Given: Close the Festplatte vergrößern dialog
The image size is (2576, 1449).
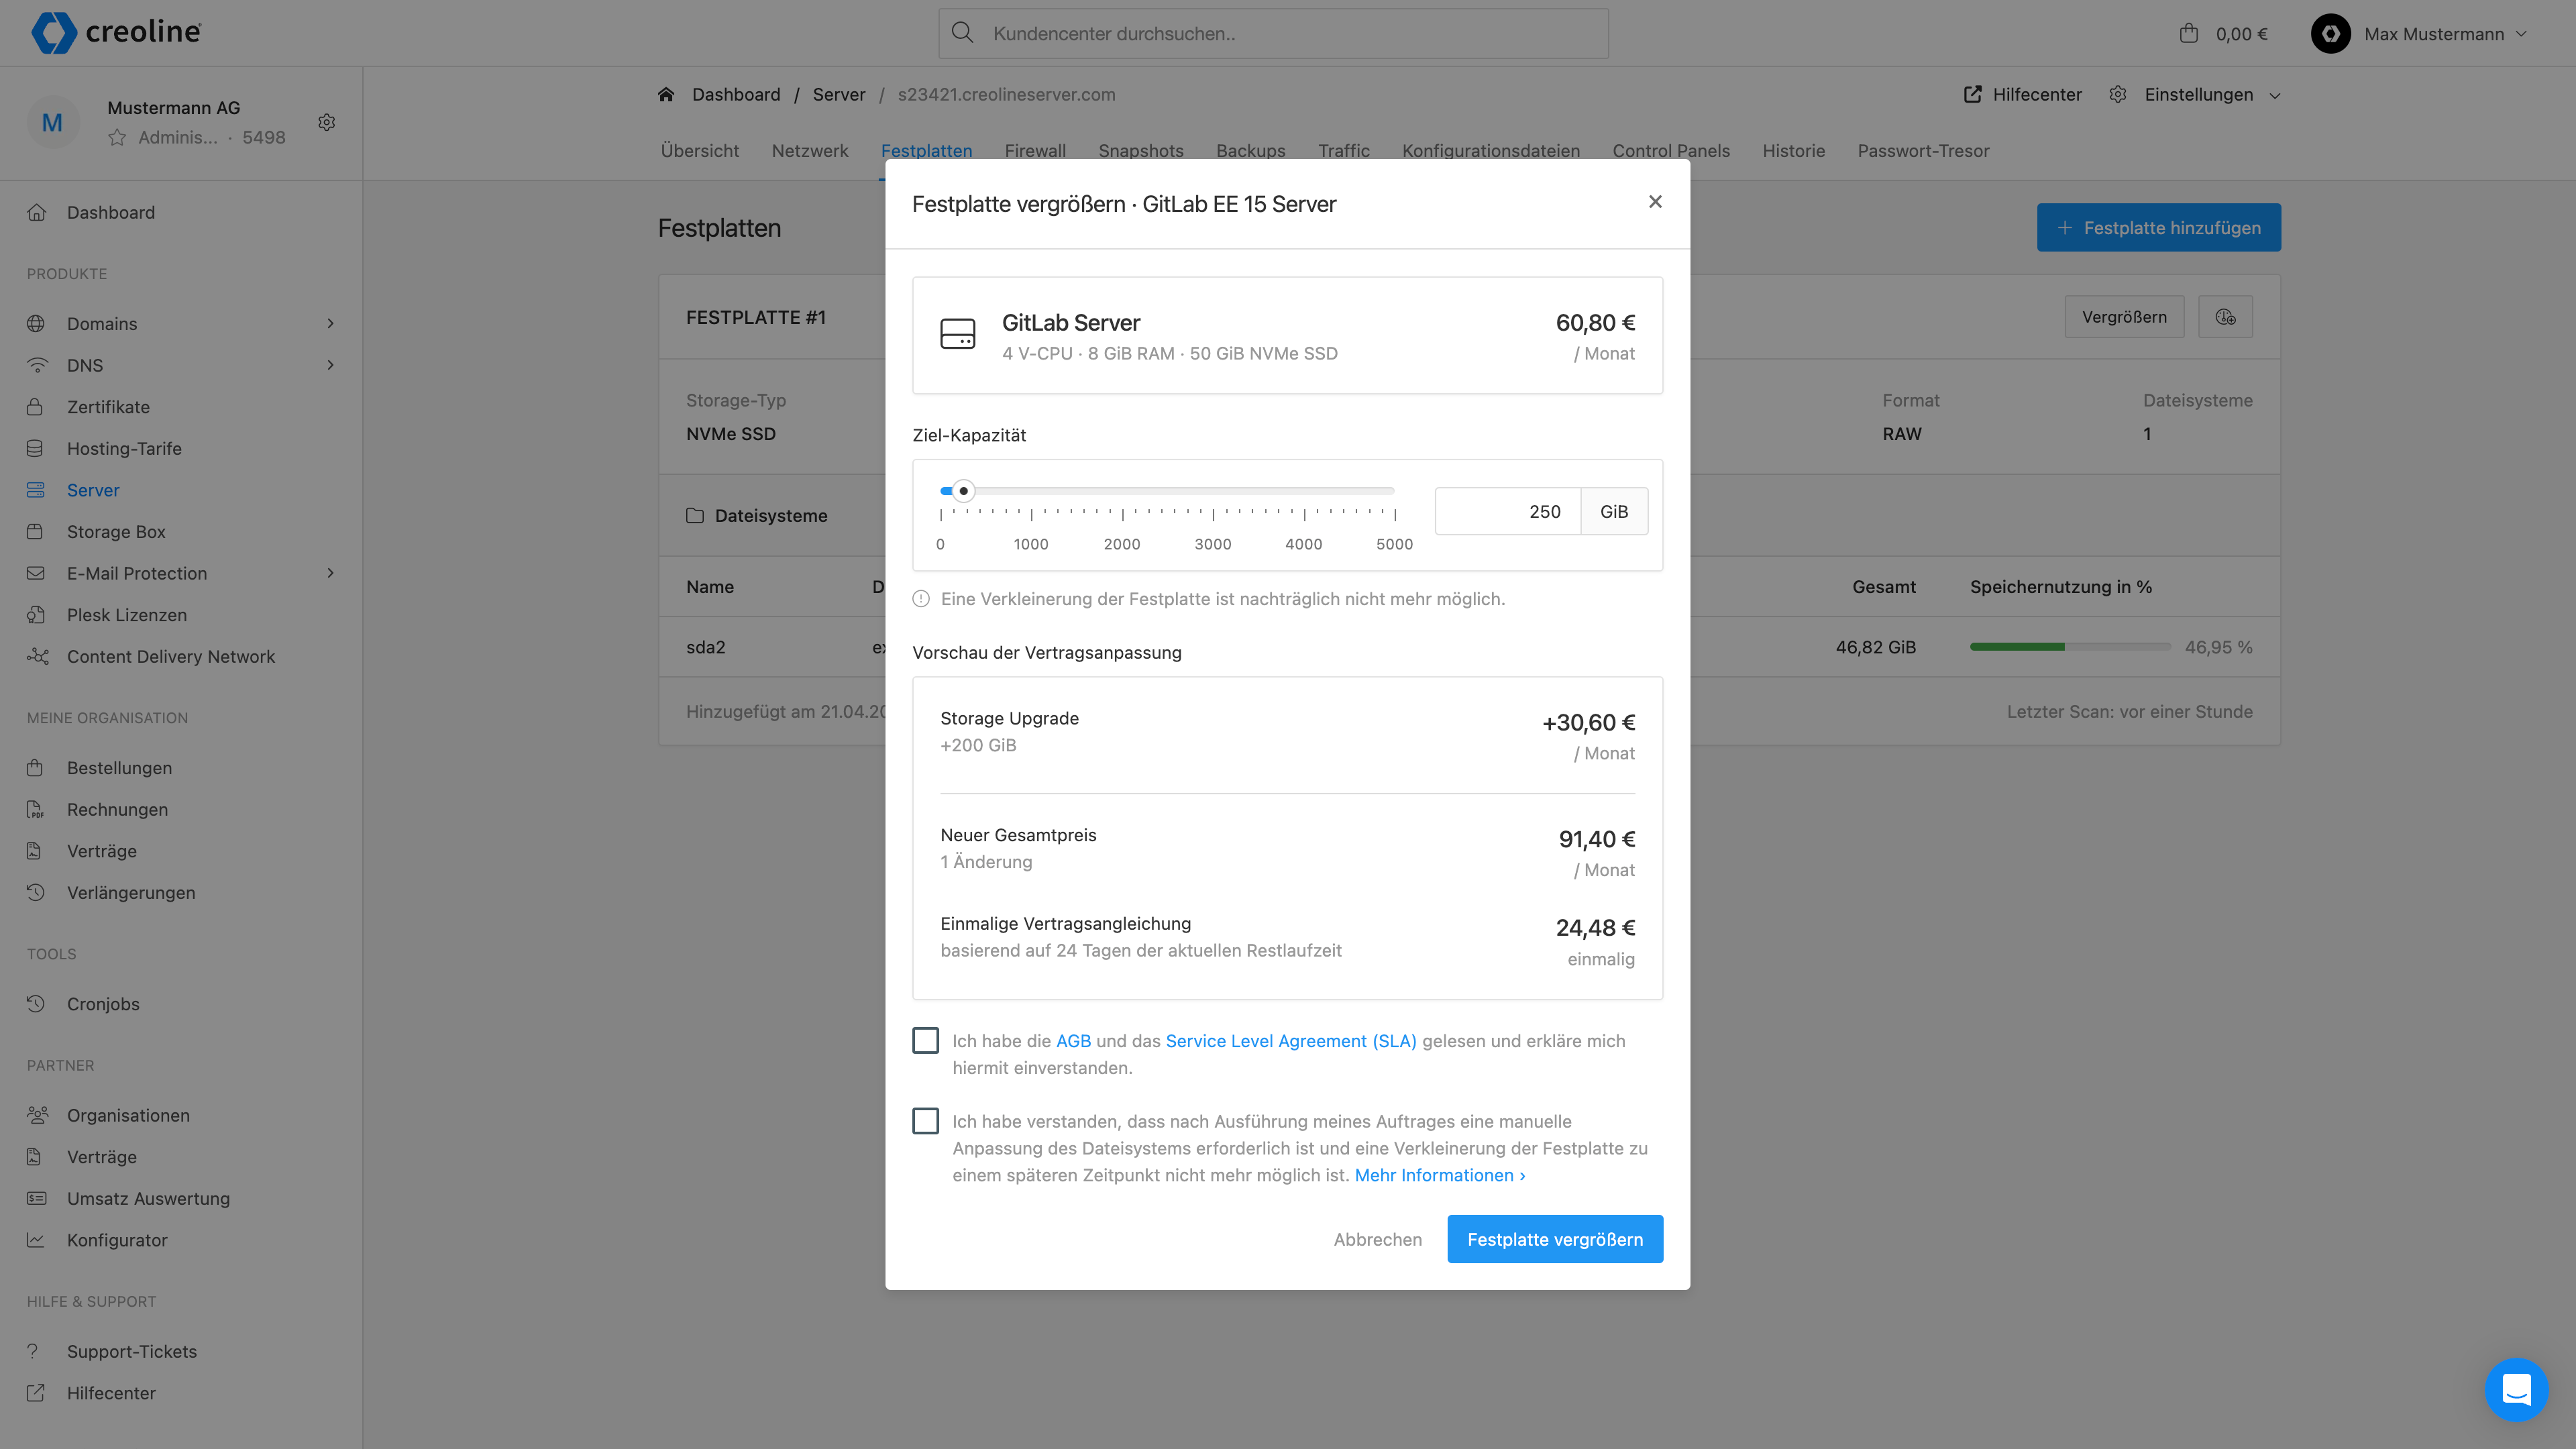Looking at the screenshot, I should [x=1655, y=202].
